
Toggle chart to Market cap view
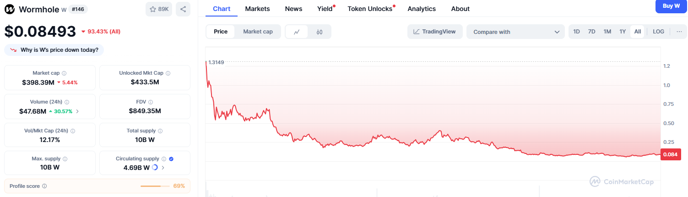click(x=258, y=32)
